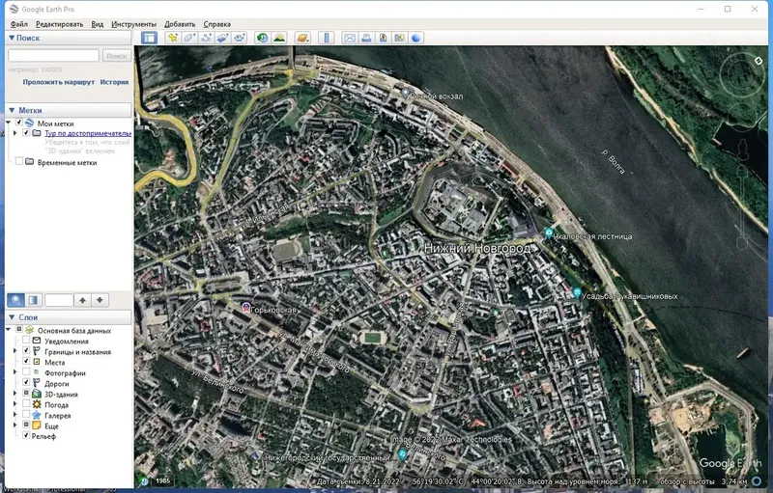The height and width of the screenshot is (493, 773).
Task: Toggle the sidebar panel toolbar icon
Action: coord(149,38)
